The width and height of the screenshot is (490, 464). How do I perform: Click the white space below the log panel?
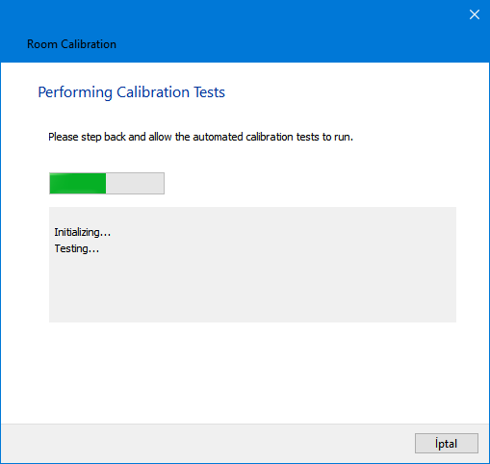coord(245,373)
